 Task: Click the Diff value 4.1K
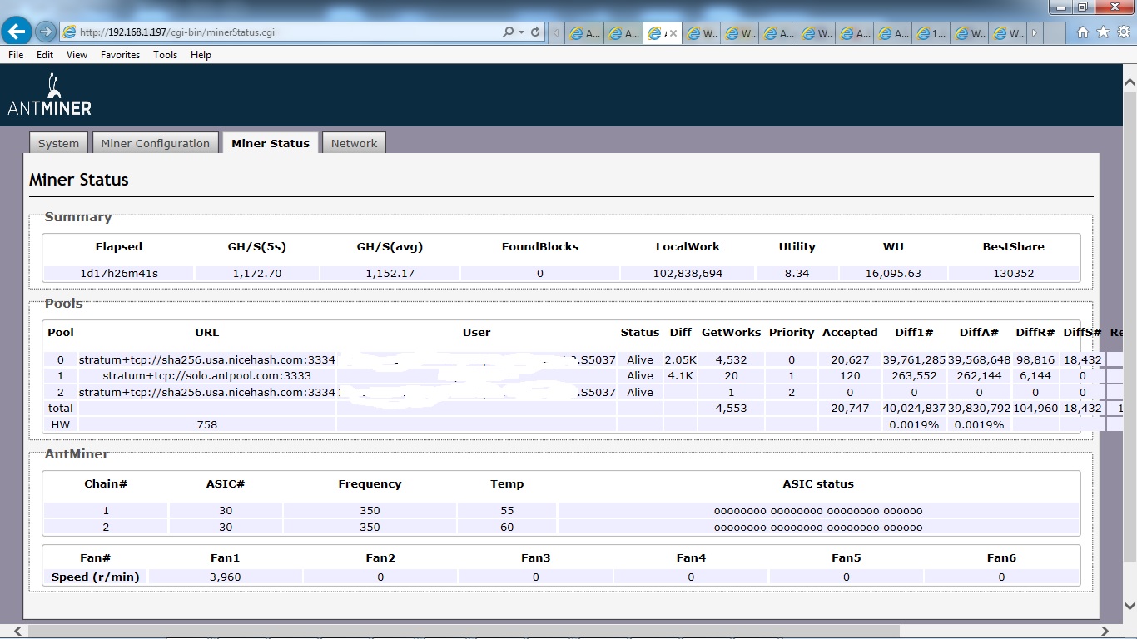(x=680, y=376)
